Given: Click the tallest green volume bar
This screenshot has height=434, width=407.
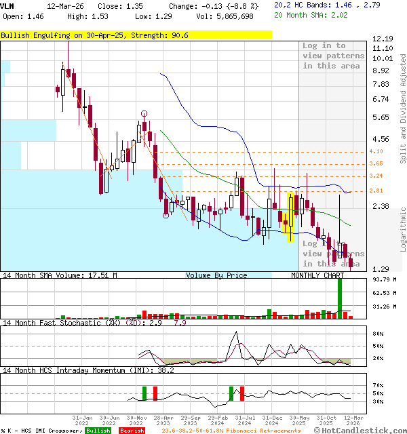Looking at the screenshot, I should pos(339,298).
